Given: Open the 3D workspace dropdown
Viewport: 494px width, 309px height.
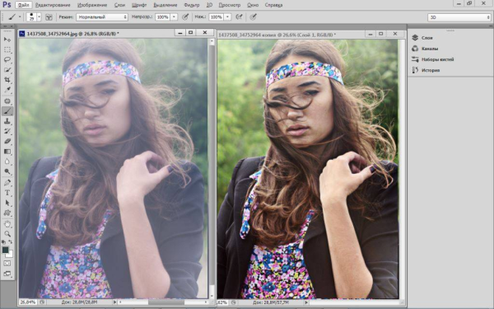Looking at the screenshot, I should [x=459, y=17].
